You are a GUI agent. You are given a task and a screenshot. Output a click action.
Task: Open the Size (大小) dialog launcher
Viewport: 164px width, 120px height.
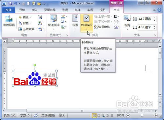coord(155,35)
